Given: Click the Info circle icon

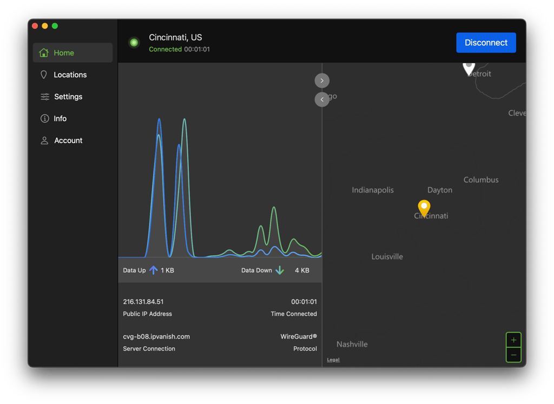Looking at the screenshot, I should pos(44,118).
